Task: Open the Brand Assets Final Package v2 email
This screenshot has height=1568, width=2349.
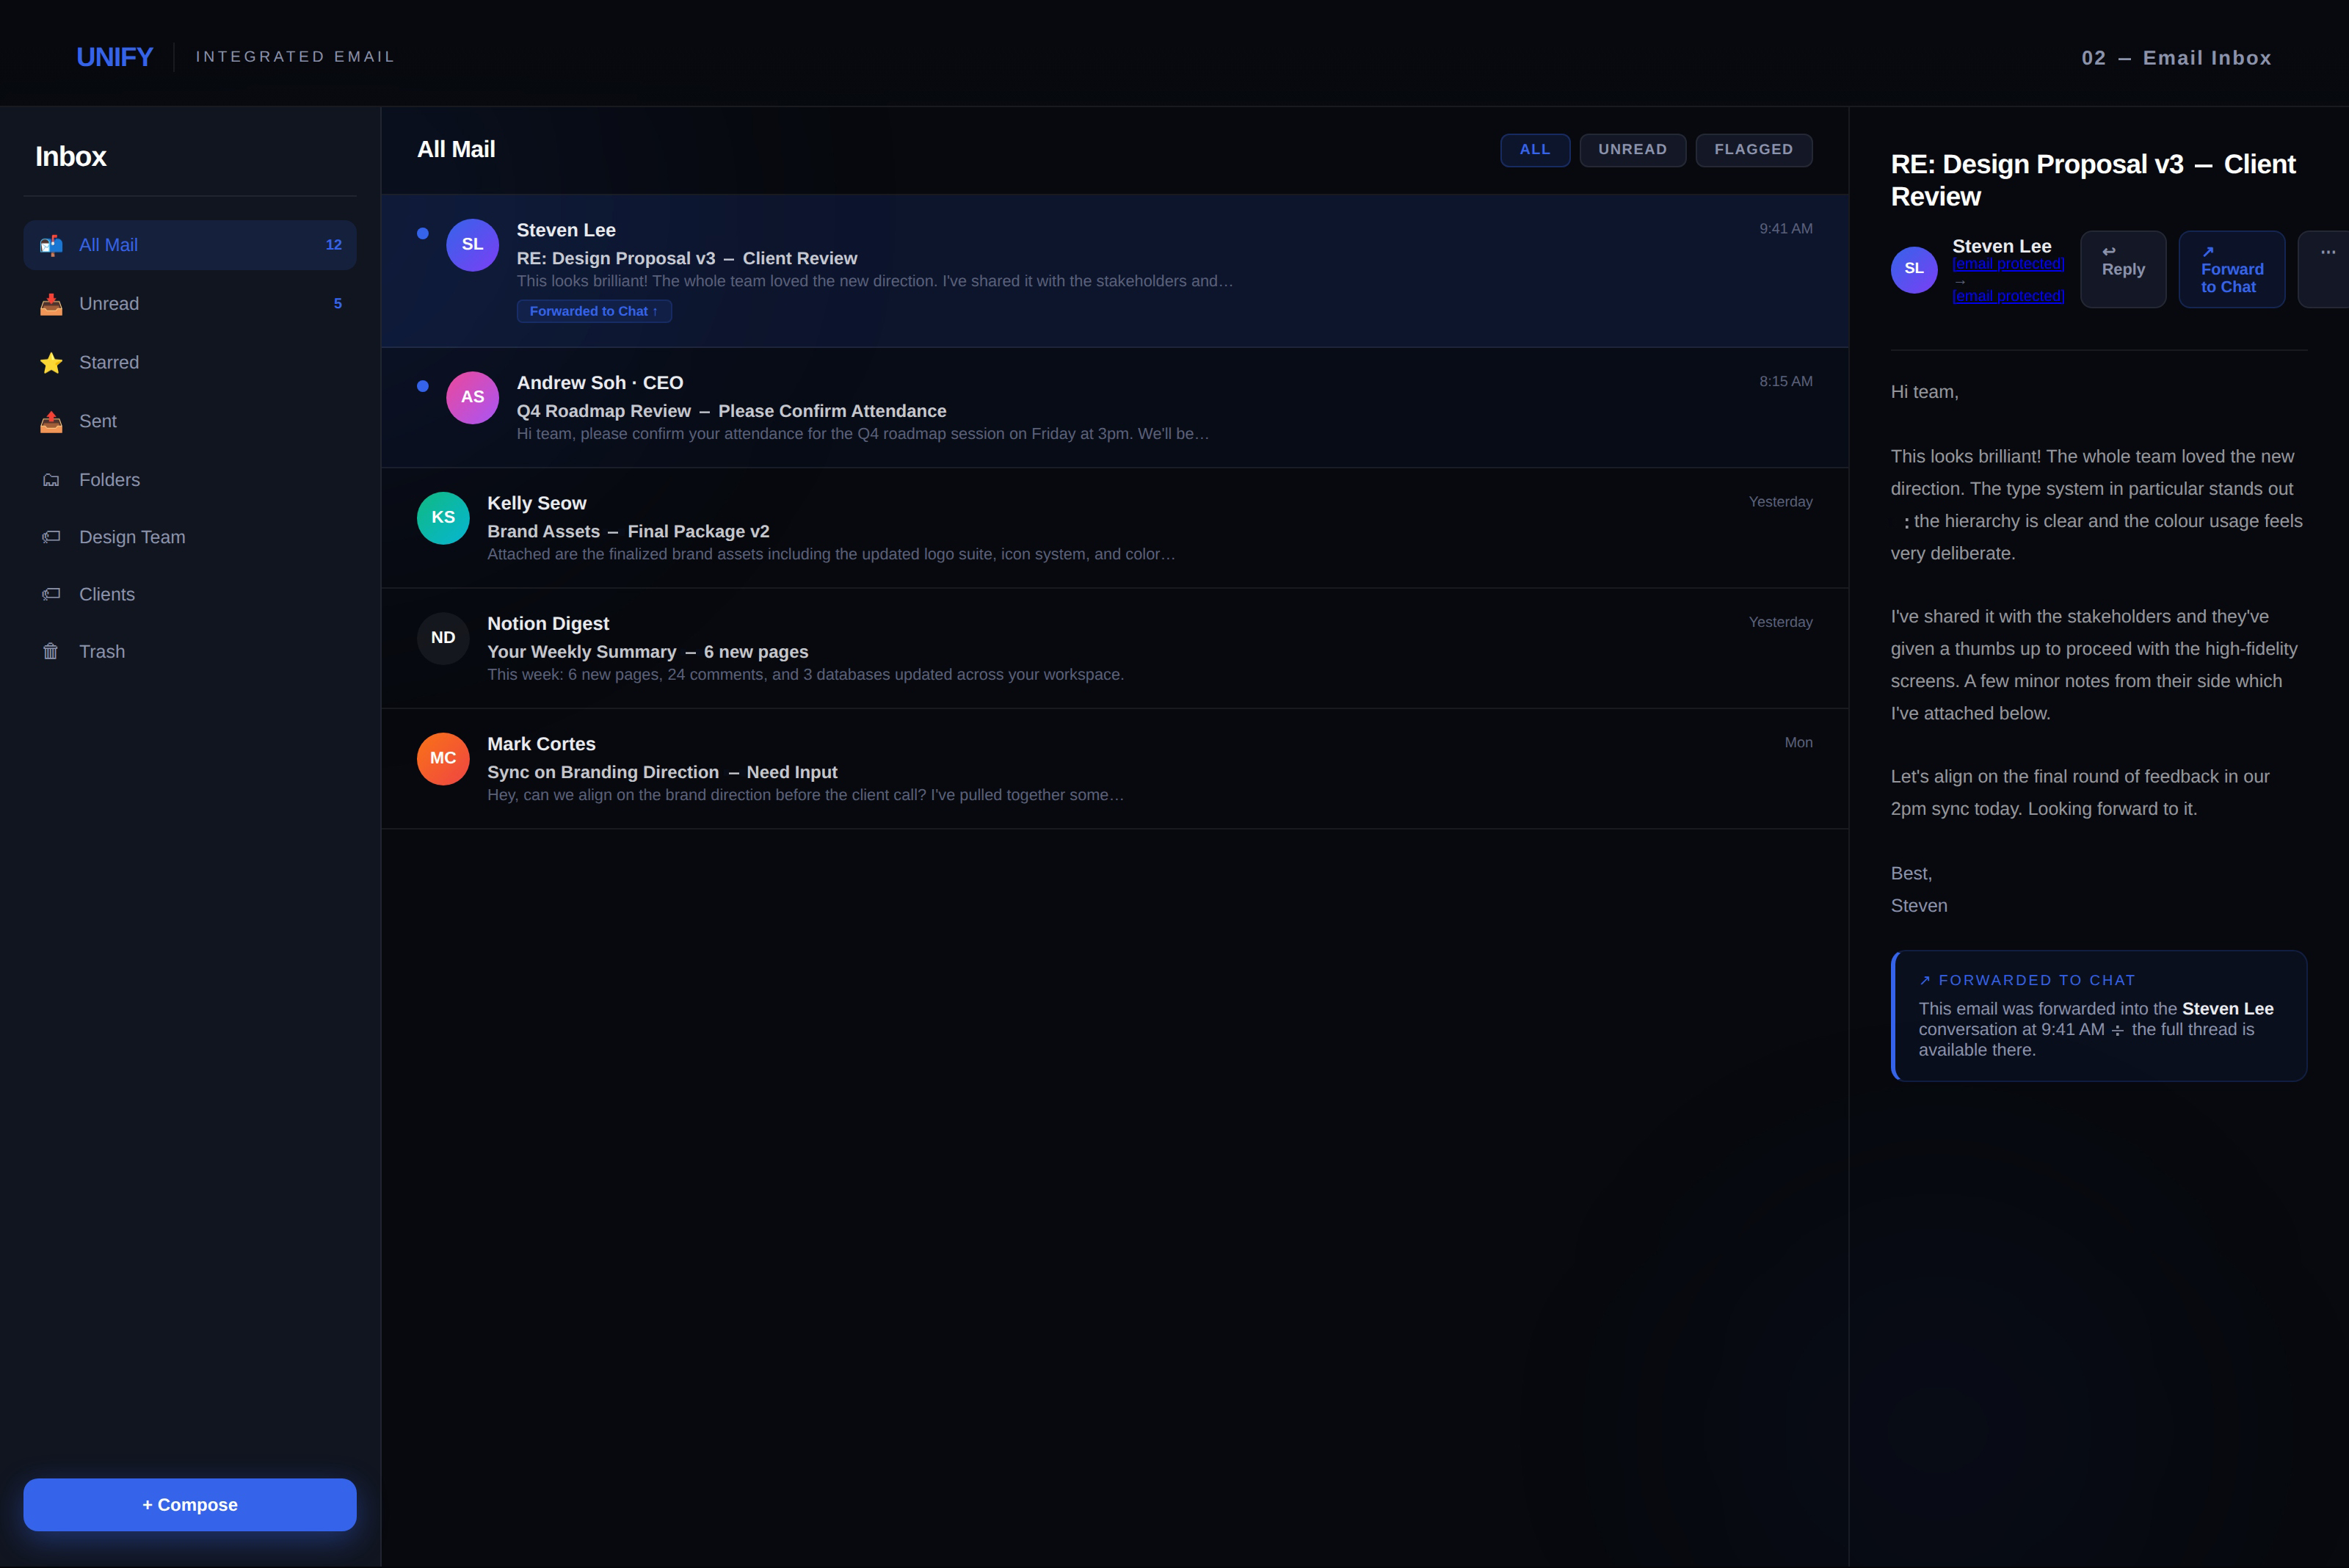Action: (1114, 528)
